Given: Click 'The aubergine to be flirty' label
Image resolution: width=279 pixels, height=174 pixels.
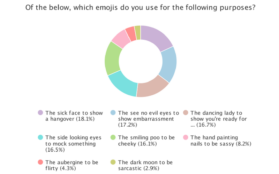Looking at the screenshot, I should 72,165.
